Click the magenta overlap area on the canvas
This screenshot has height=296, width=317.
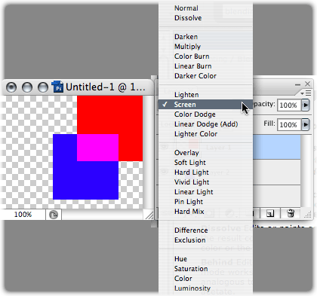click(97, 148)
